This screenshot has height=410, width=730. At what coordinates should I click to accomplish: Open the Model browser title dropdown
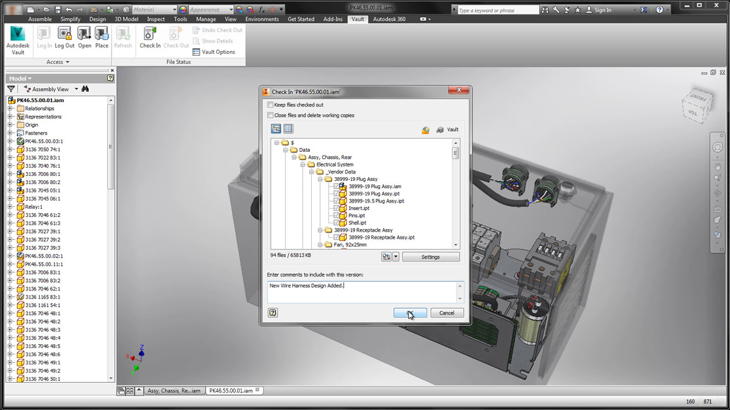click(x=20, y=78)
